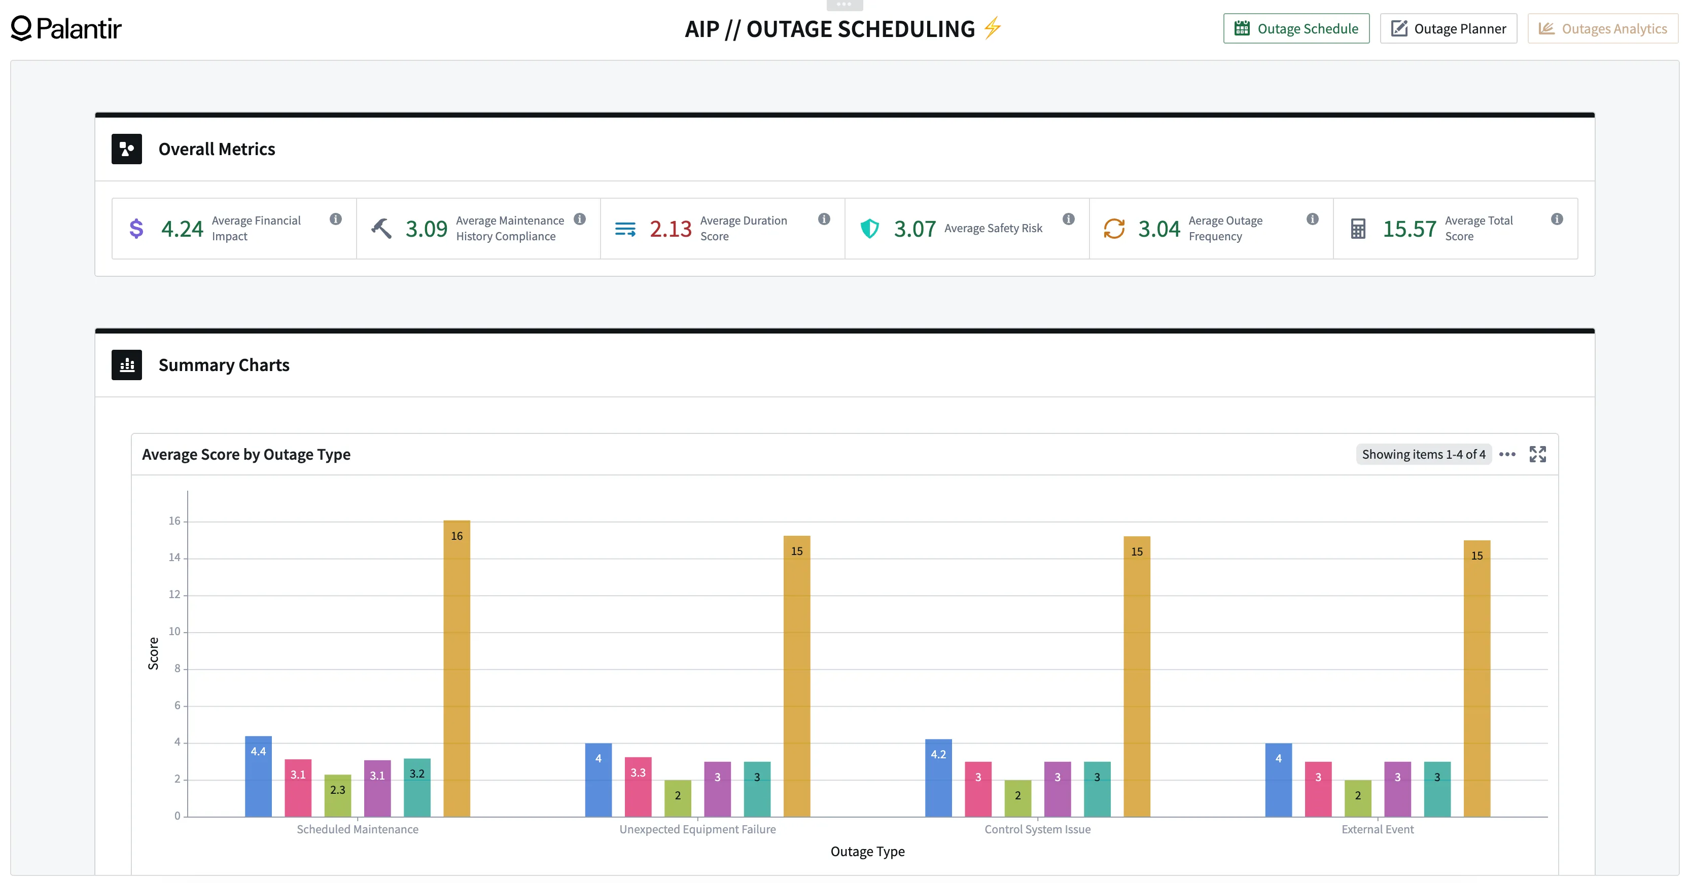The height and width of the screenshot is (883, 1688).
Task: Expand chart to full screen
Action: [1537, 454]
